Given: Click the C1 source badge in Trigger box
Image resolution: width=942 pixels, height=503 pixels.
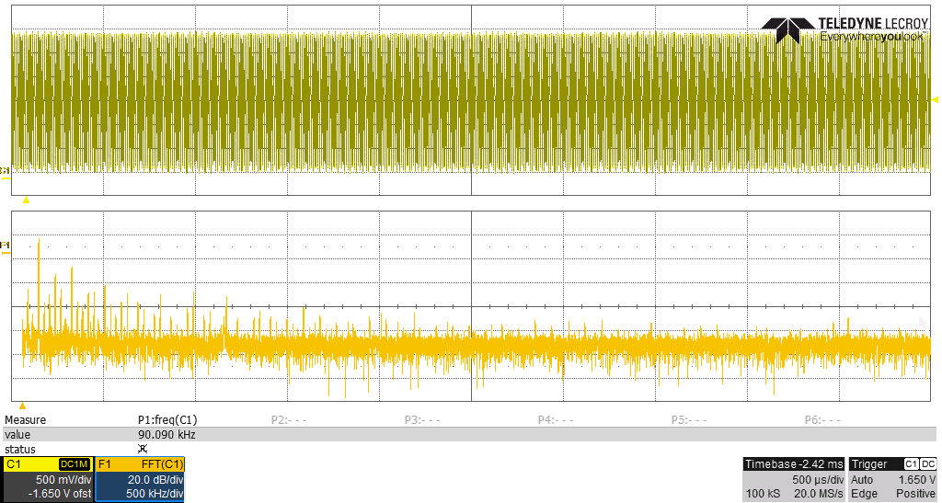Looking at the screenshot, I should coord(911,464).
